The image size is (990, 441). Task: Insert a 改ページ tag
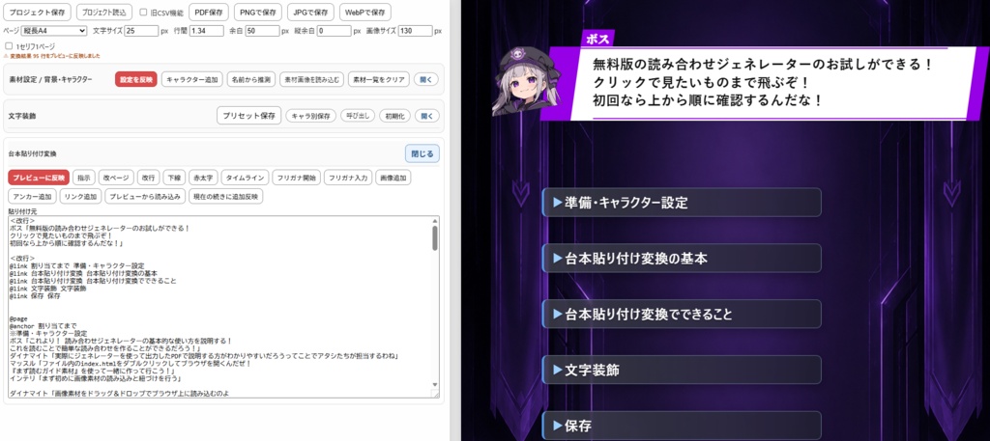(116, 178)
